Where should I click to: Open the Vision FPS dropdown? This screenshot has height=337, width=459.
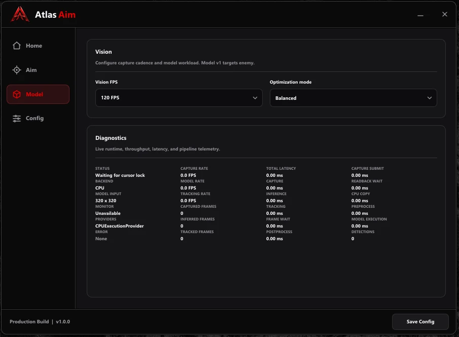click(179, 98)
